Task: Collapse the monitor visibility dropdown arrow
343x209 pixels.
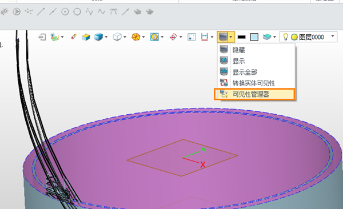Action: [x=231, y=37]
